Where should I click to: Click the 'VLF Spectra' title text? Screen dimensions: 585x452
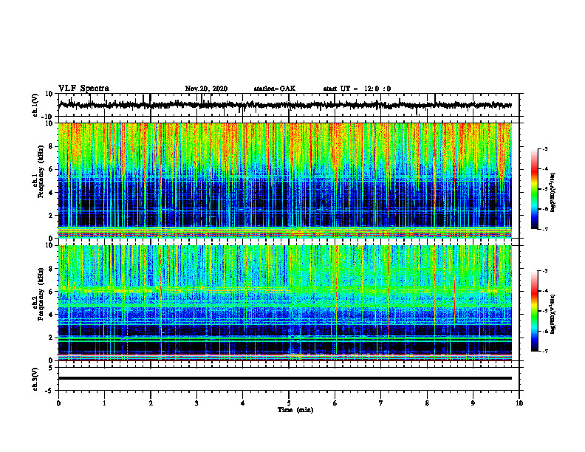pos(83,89)
